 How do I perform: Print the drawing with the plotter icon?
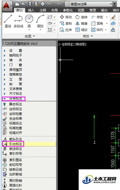[x=43, y=4]
